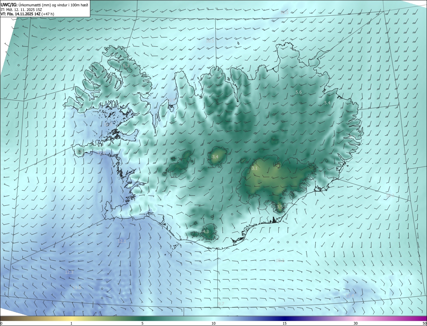Screen dimensions: 427x326
Task: Click the 6.3 value in the Westfjords
Action: [x=126, y=66]
